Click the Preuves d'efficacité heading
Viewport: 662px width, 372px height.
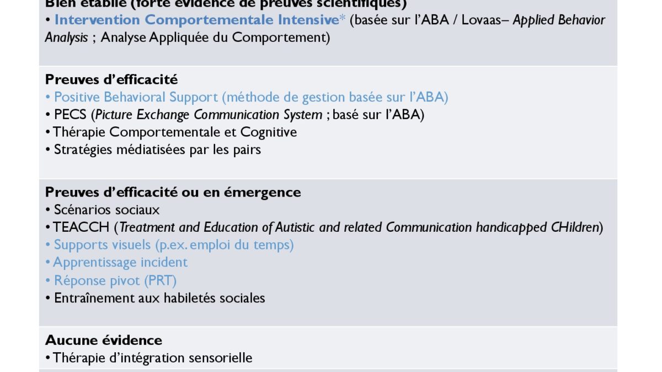pyautogui.click(x=111, y=80)
